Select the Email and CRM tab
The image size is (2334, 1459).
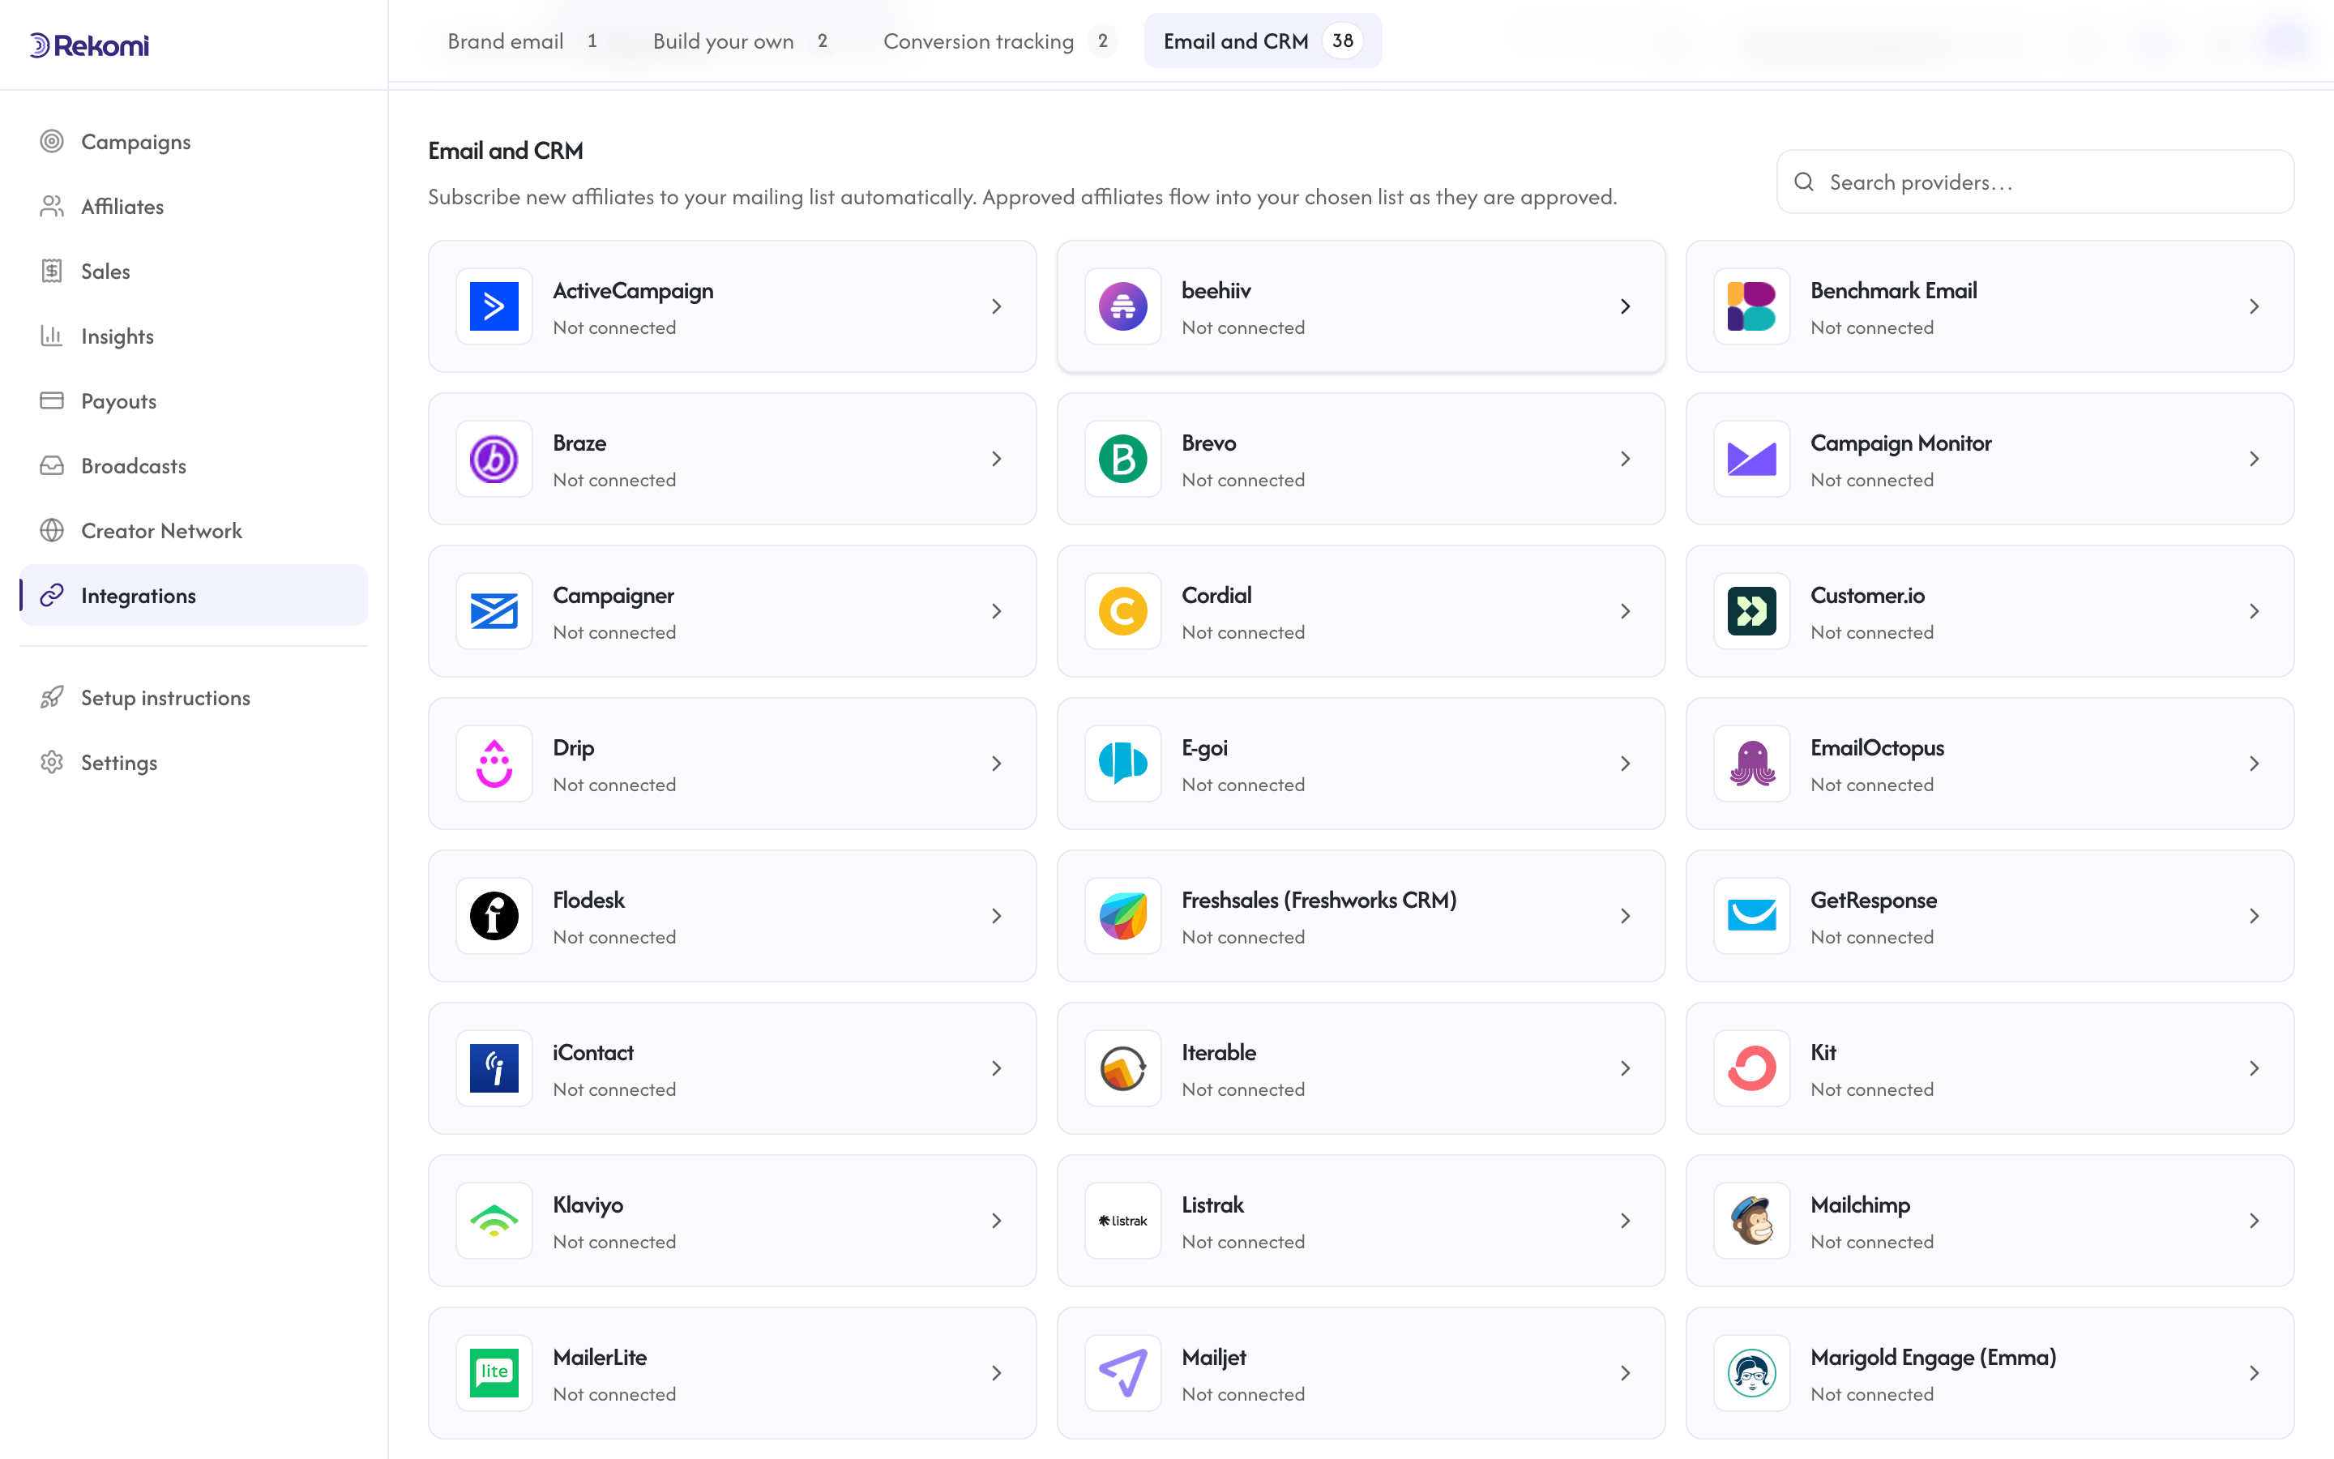[x=1263, y=41]
